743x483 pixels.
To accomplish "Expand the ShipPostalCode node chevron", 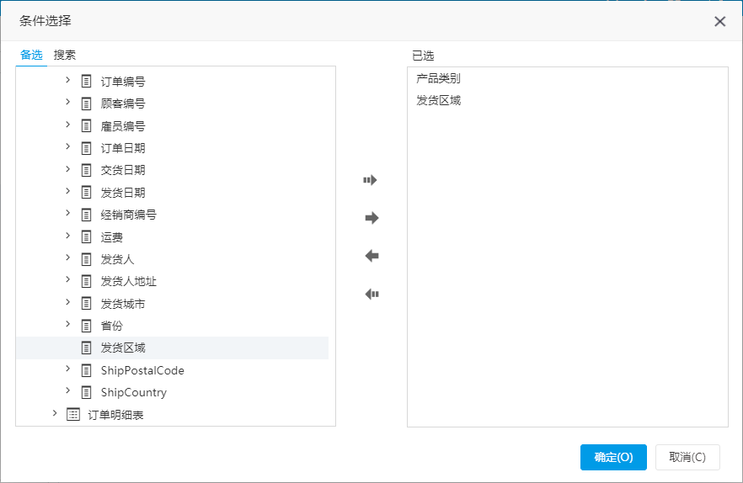I will pyautogui.click(x=67, y=369).
